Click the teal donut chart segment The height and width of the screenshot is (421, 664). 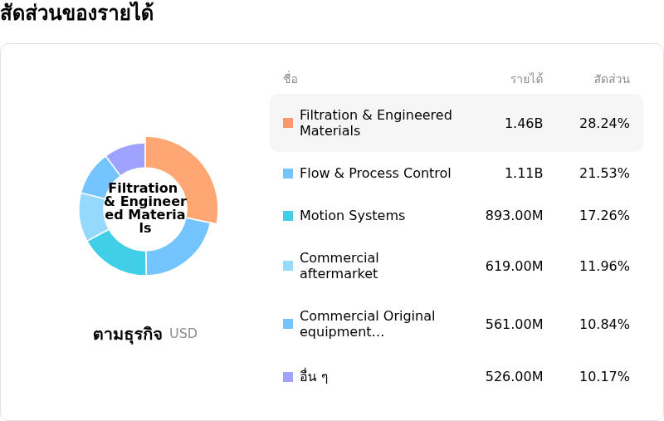pos(119,254)
